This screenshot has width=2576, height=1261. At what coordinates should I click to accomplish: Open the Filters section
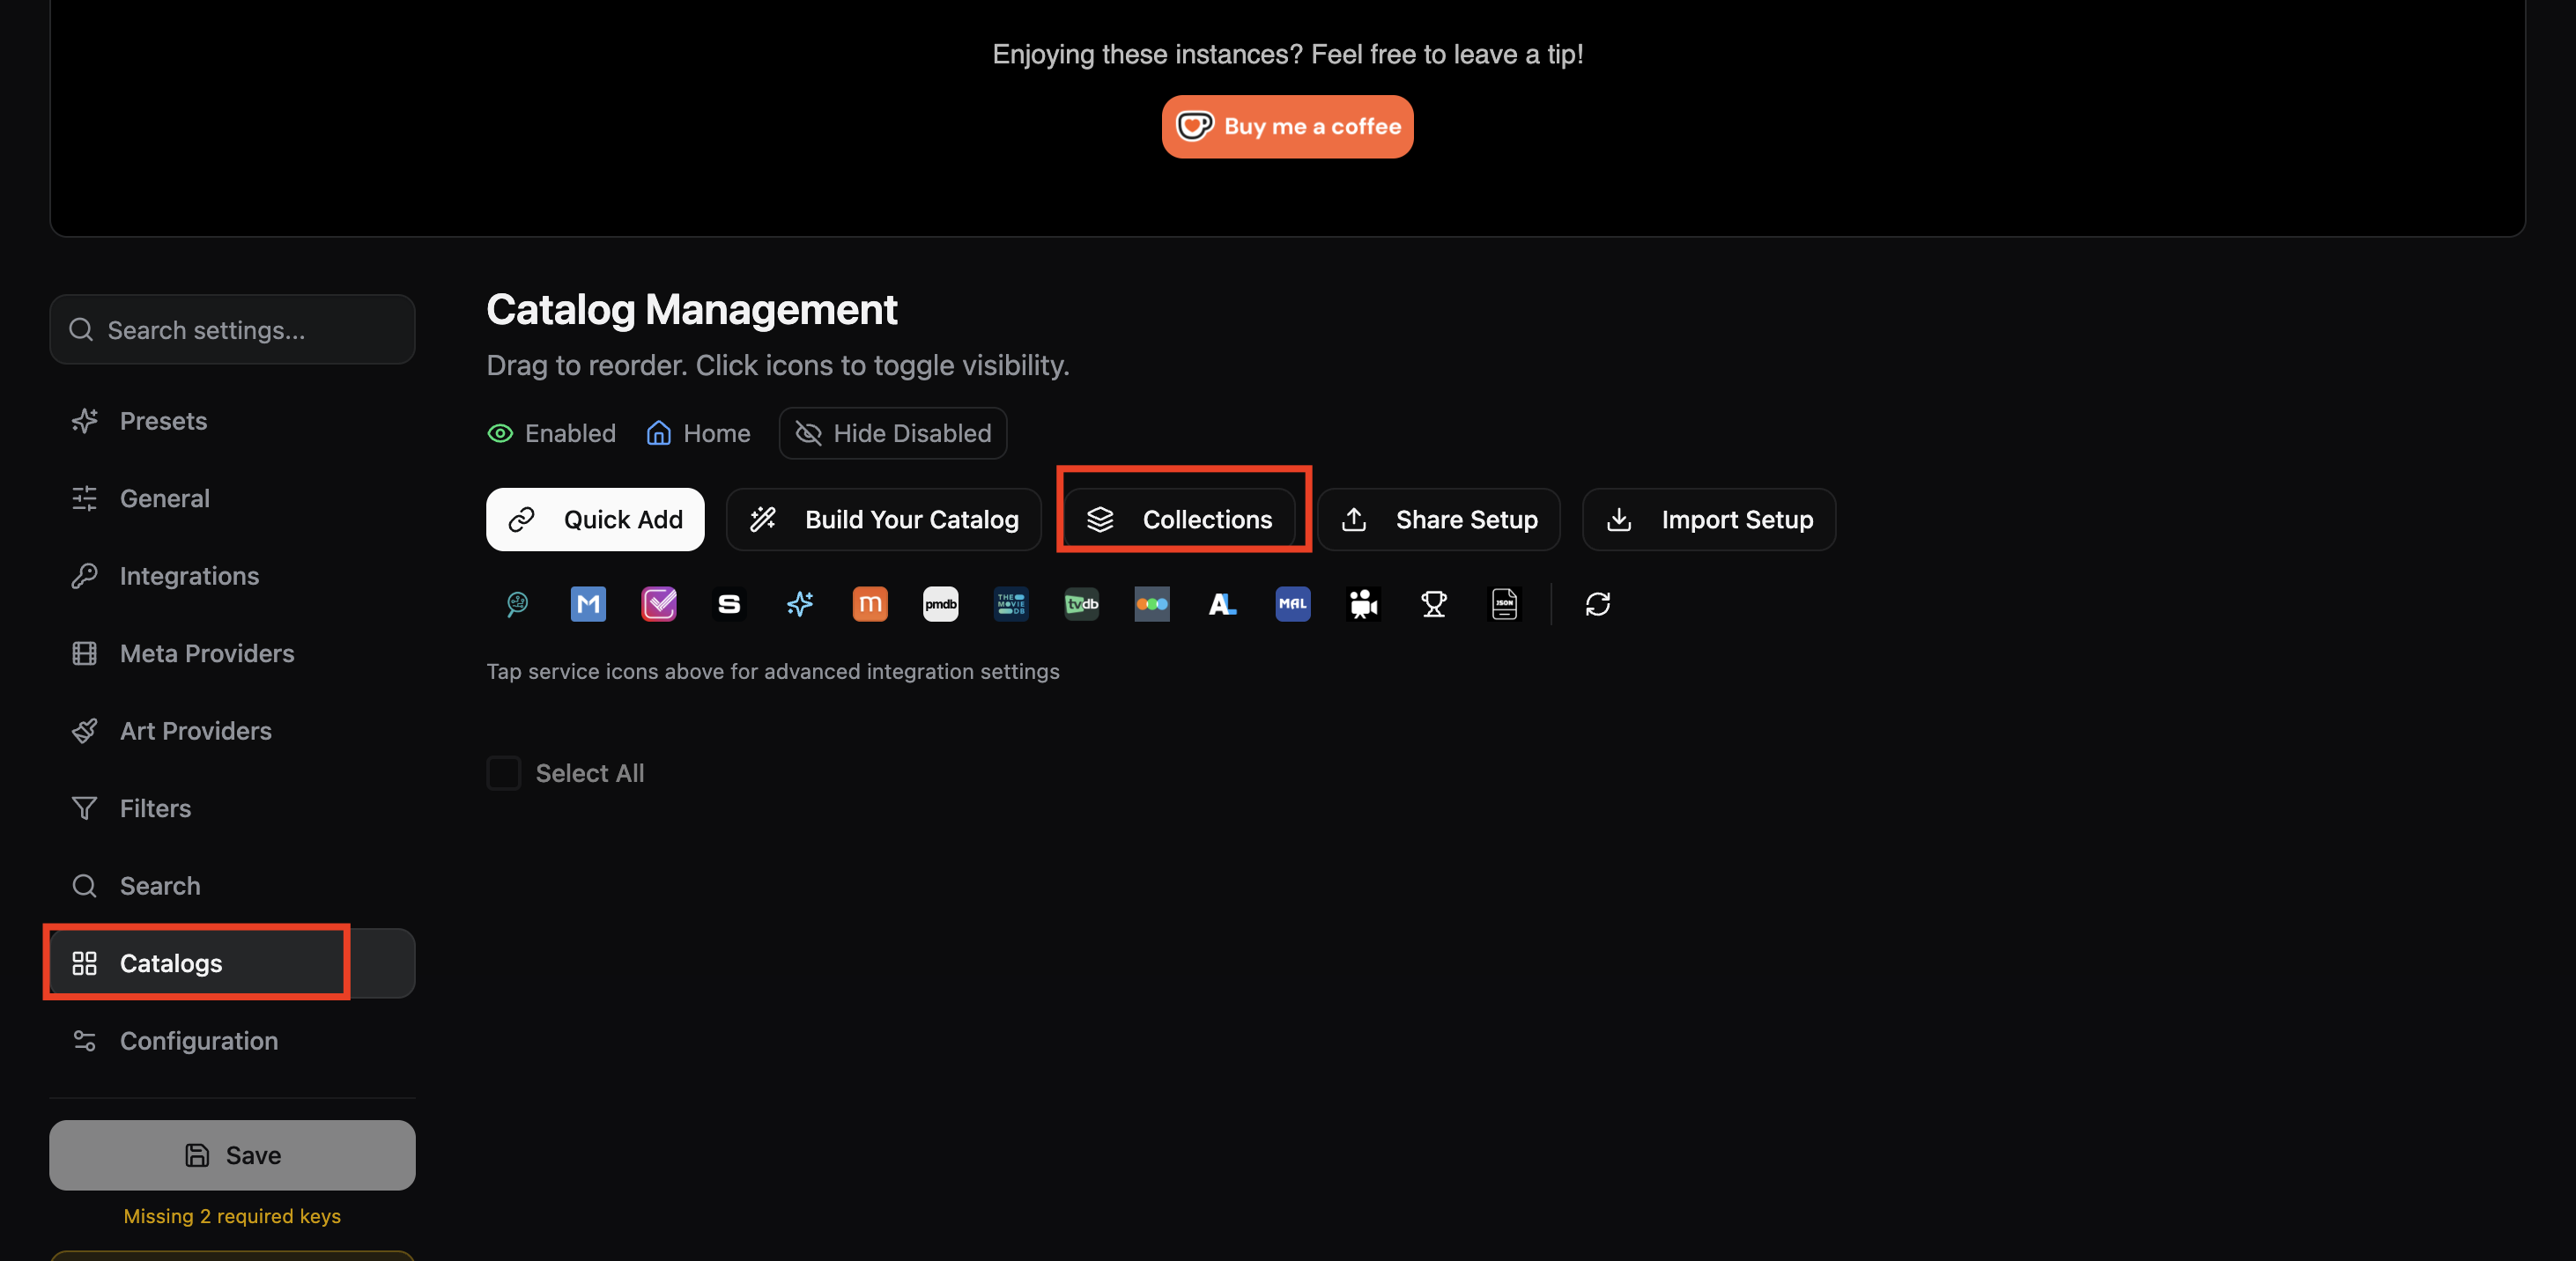point(232,807)
